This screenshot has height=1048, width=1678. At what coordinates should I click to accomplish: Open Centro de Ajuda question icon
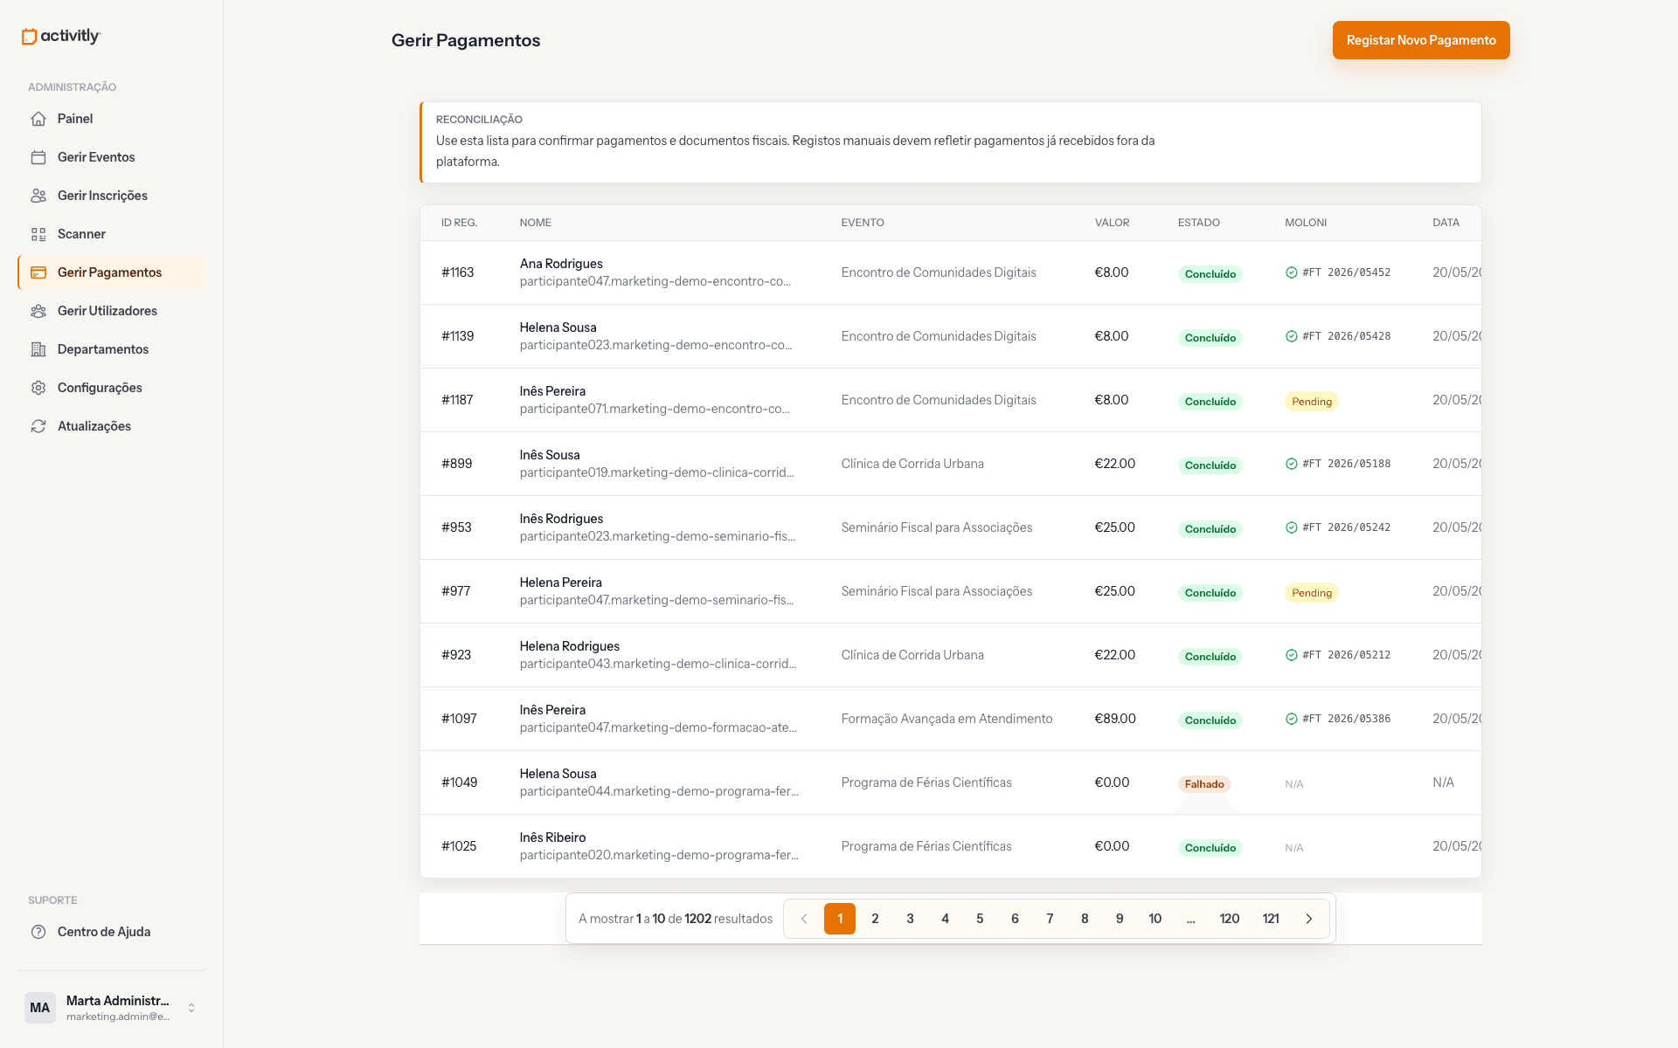pos(38,932)
